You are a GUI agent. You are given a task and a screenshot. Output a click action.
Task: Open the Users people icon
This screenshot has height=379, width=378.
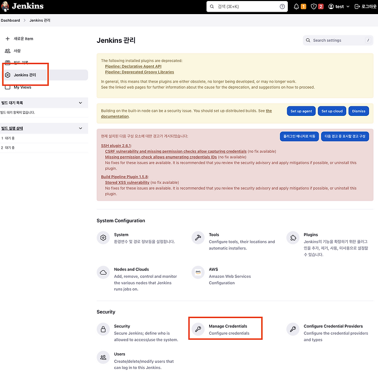click(103, 357)
